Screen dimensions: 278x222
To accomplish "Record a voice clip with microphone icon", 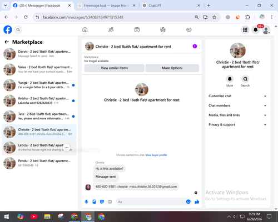I will (x=86, y=201).
